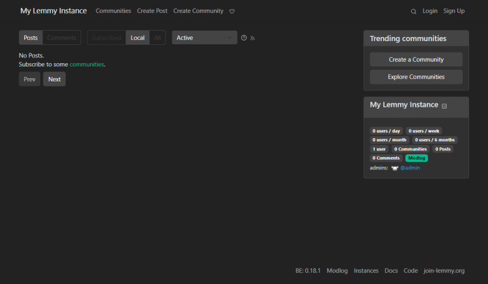
Task: Open search with the magnifier icon
Action: click(x=413, y=11)
